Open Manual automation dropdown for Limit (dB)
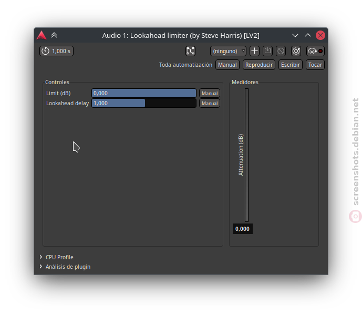 (x=210, y=94)
